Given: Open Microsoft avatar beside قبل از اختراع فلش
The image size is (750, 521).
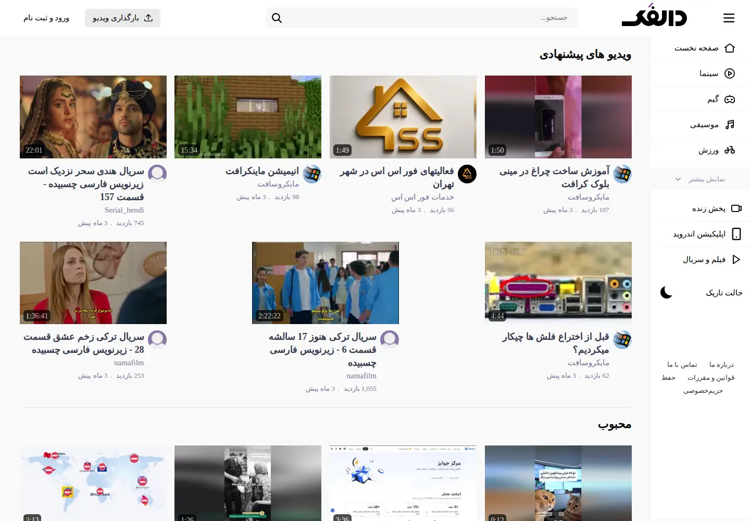Looking at the screenshot, I should pos(622,340).
